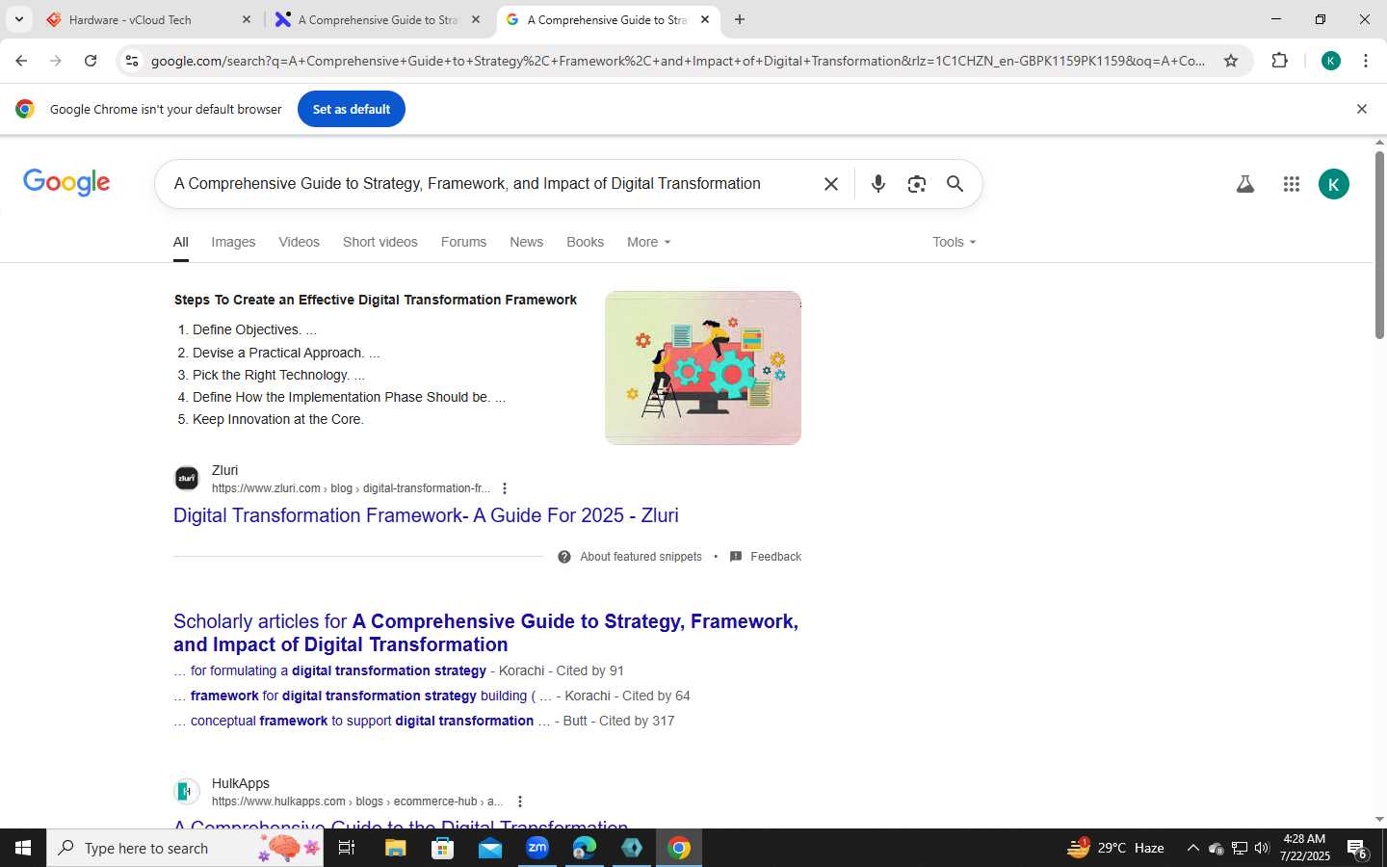Open Microsoft Edge from taskbar
This screenshot has width=1387, height=867.
coord(584,848)
